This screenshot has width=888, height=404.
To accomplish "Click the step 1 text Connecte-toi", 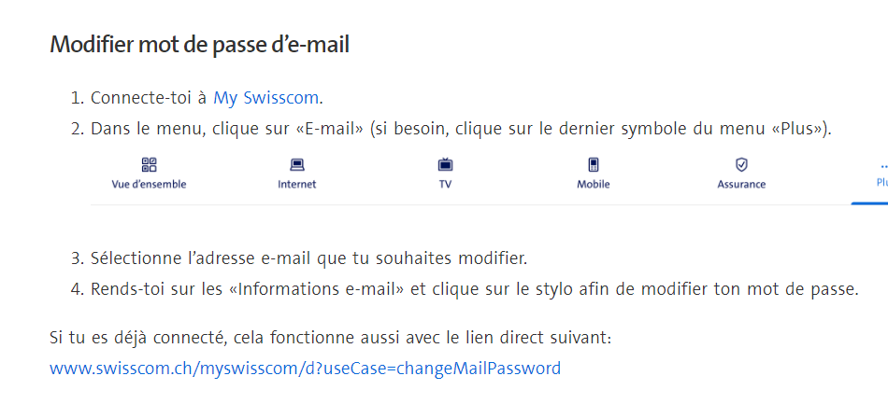I will pyautogui.click(x=142, y=98).
